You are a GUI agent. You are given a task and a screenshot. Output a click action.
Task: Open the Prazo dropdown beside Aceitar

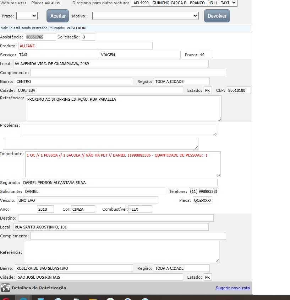point(27,16)
